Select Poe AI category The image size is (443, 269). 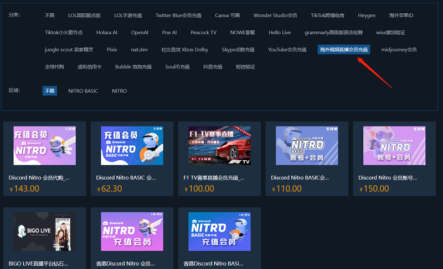pyautogui.click(x=169, y=33)
